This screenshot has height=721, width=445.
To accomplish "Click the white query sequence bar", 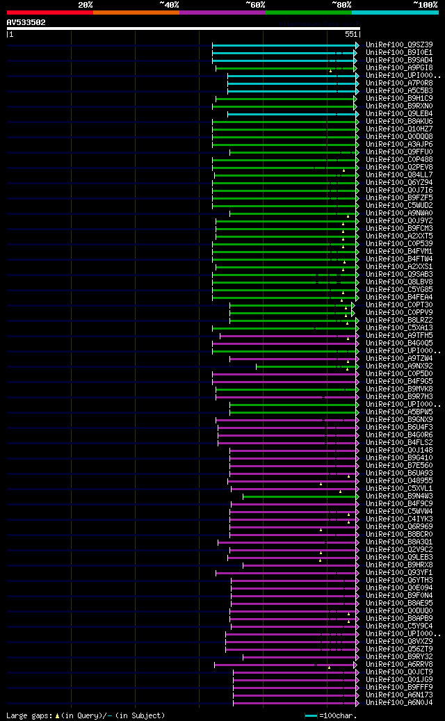I will pyautogui.click(x=184, y=29).
